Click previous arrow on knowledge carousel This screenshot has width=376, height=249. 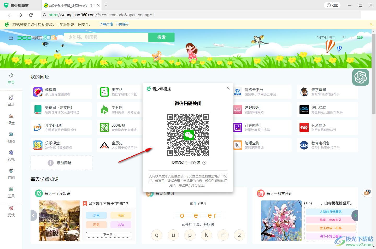[x=33, y=216]
